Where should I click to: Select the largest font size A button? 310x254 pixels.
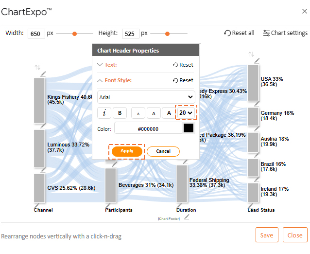(169, 113)
